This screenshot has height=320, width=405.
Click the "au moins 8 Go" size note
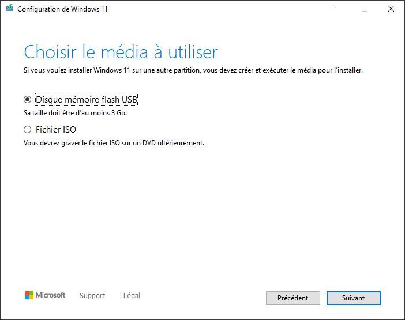(x=75, y=113)
